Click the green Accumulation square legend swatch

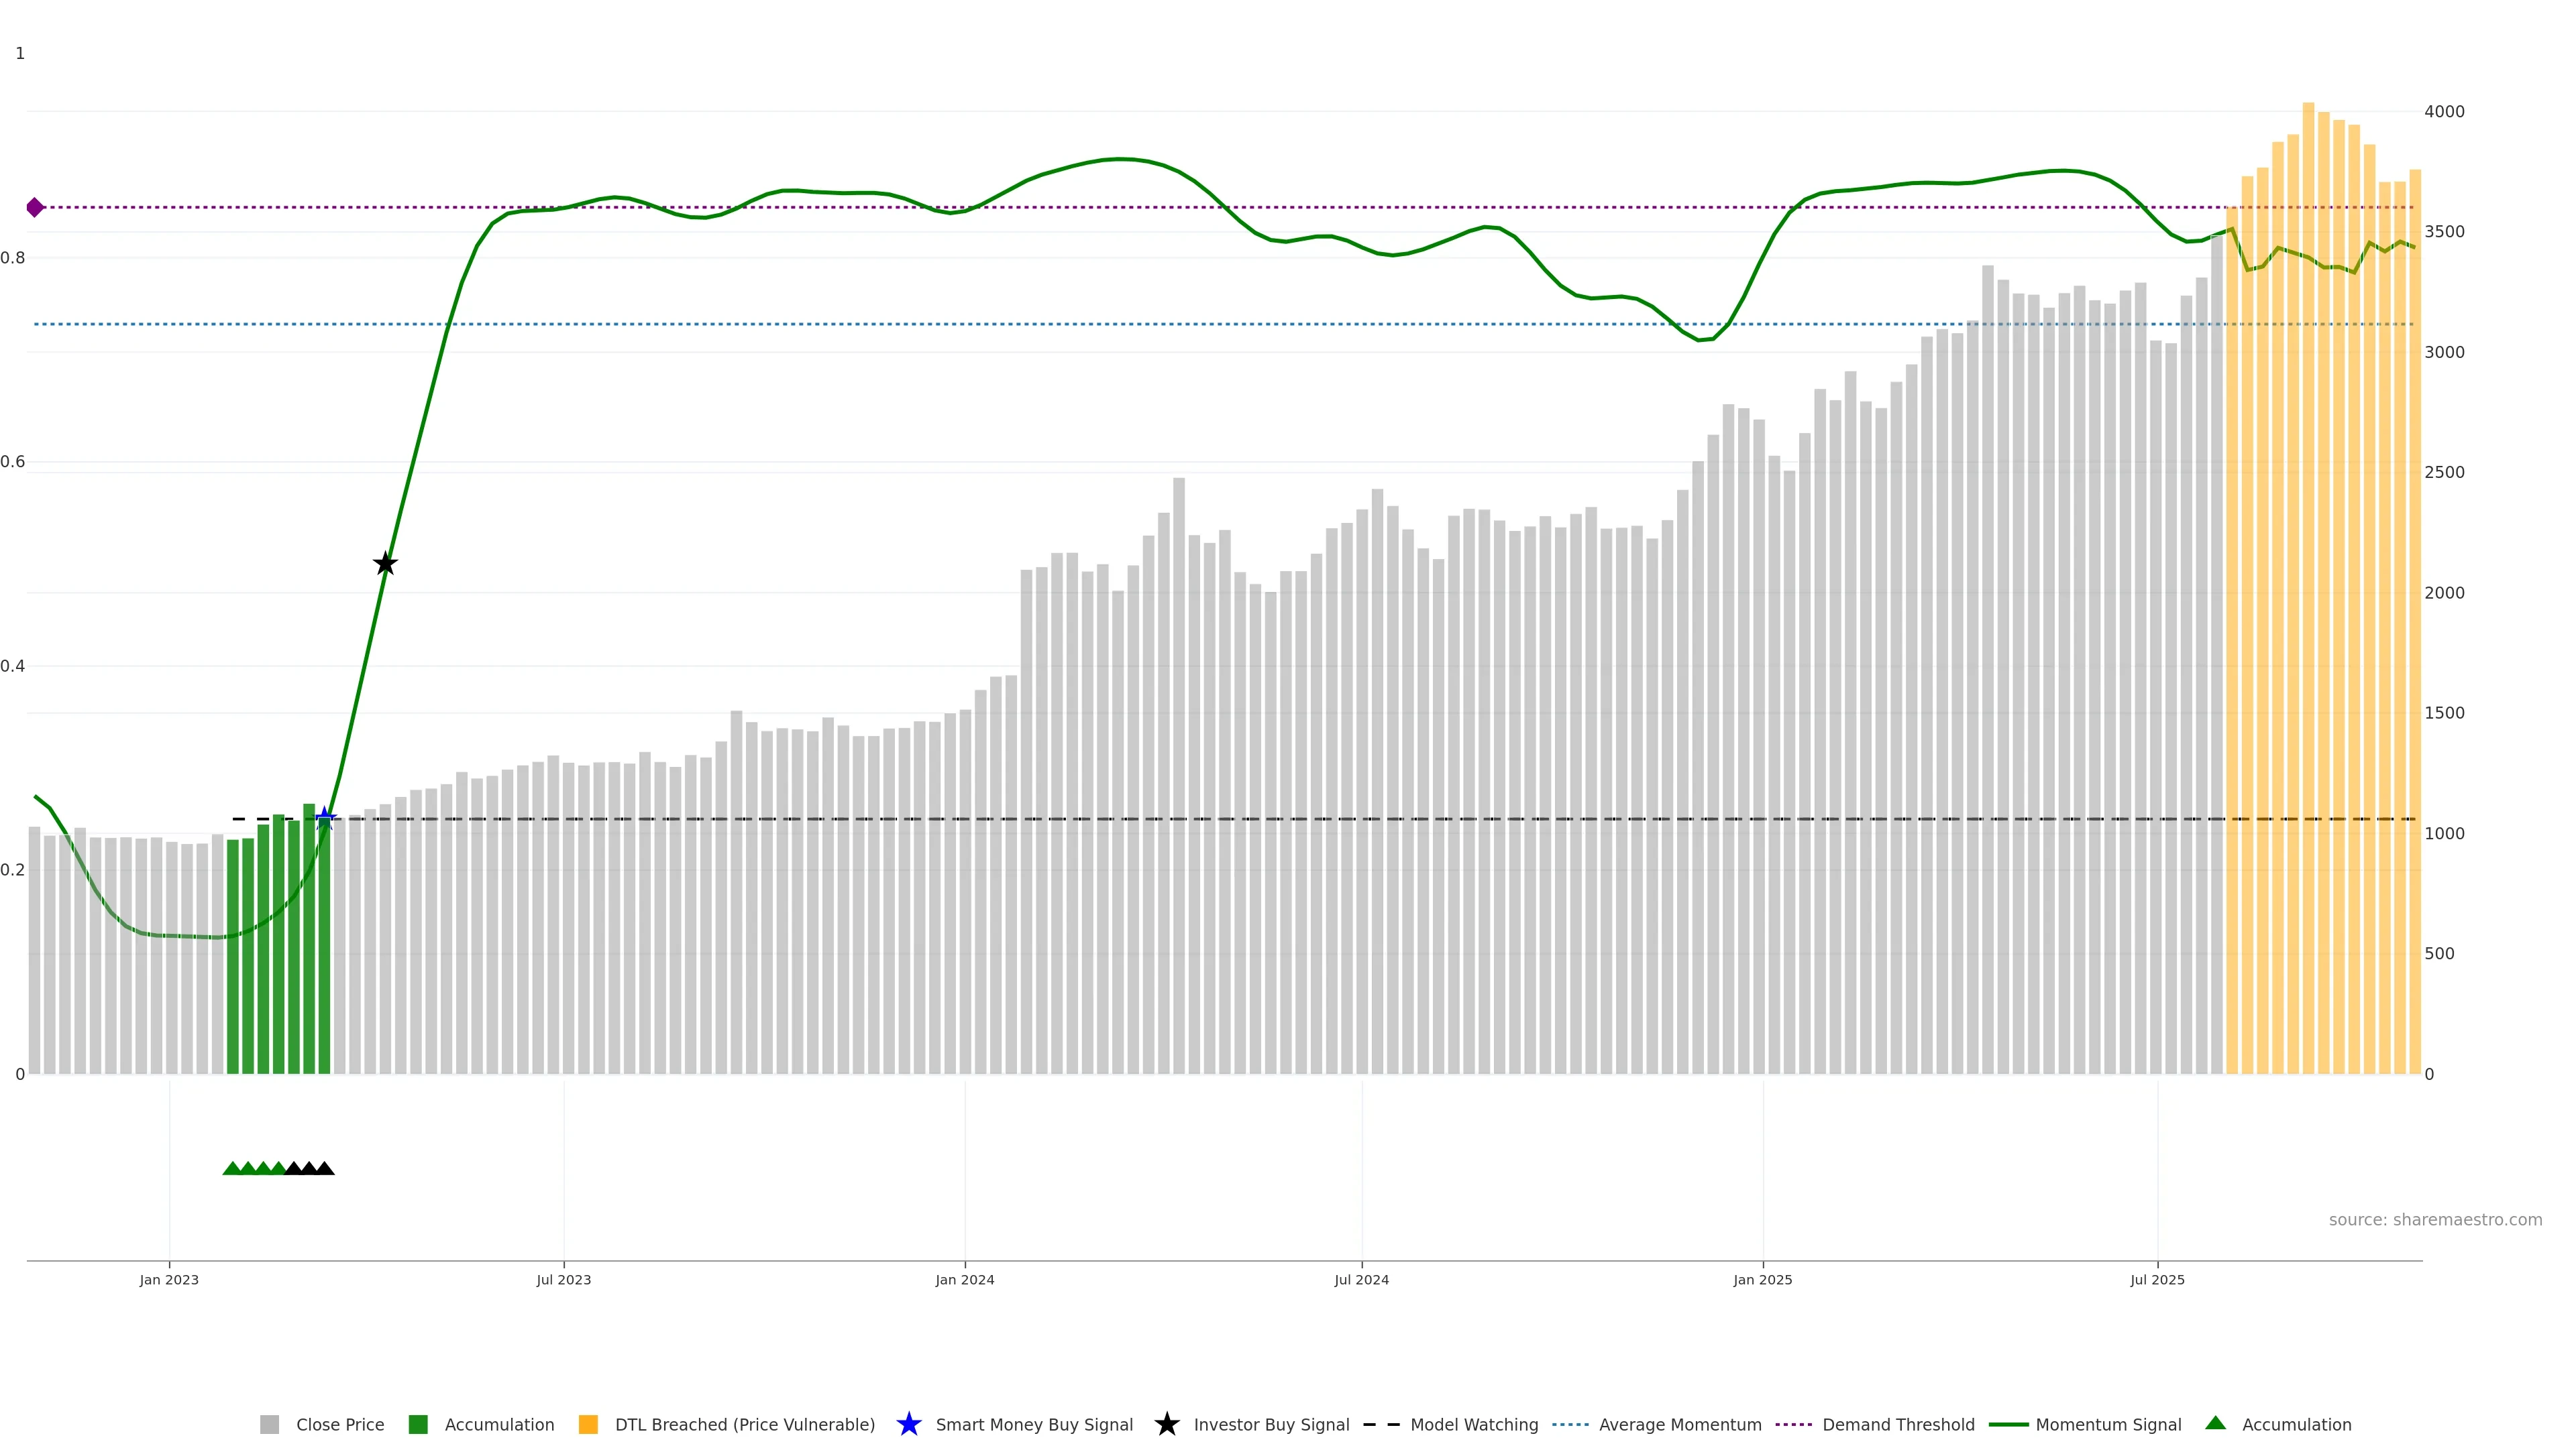[x=418, y=1425]
